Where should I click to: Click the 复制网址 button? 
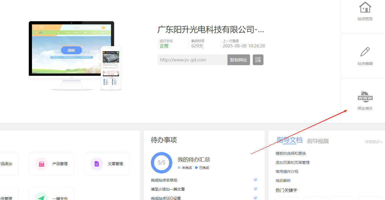[x=238, y=60]
